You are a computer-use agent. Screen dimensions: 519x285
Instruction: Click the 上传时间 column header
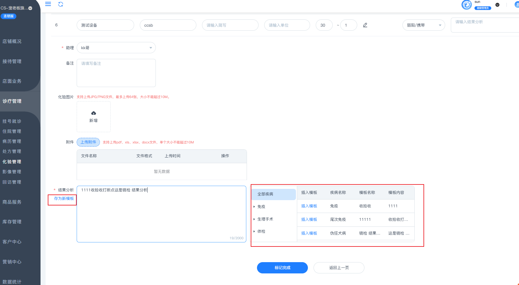point(172,156)
